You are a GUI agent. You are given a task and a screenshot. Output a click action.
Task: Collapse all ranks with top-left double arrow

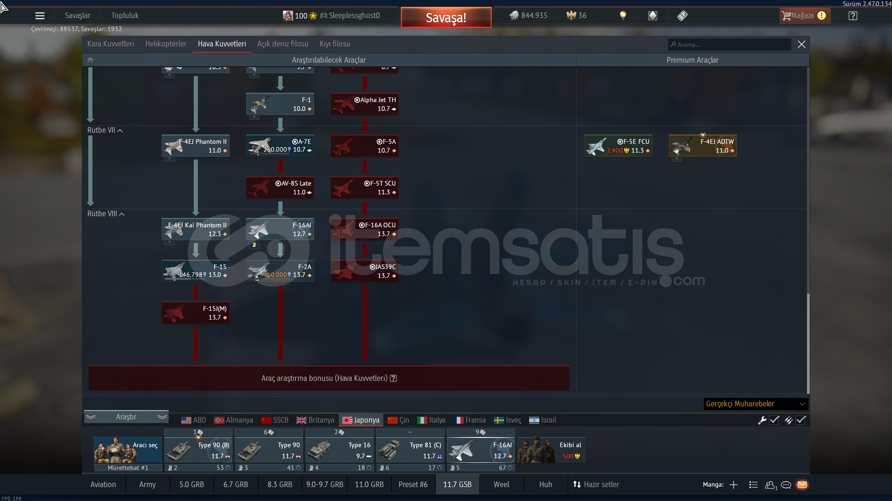click(90, 60)
